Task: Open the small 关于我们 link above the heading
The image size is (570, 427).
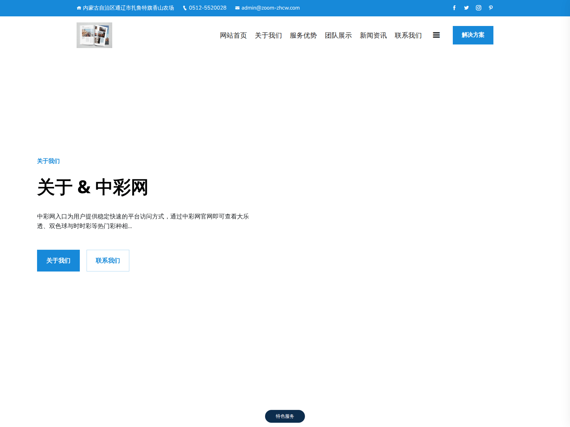Action: (x=48, y=161)
